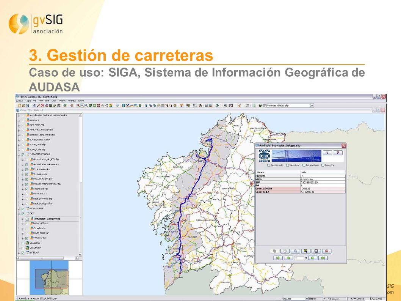Open the Ventana menu
The width and height of the screenshot is (401, 301).
[x=72, y=101]
